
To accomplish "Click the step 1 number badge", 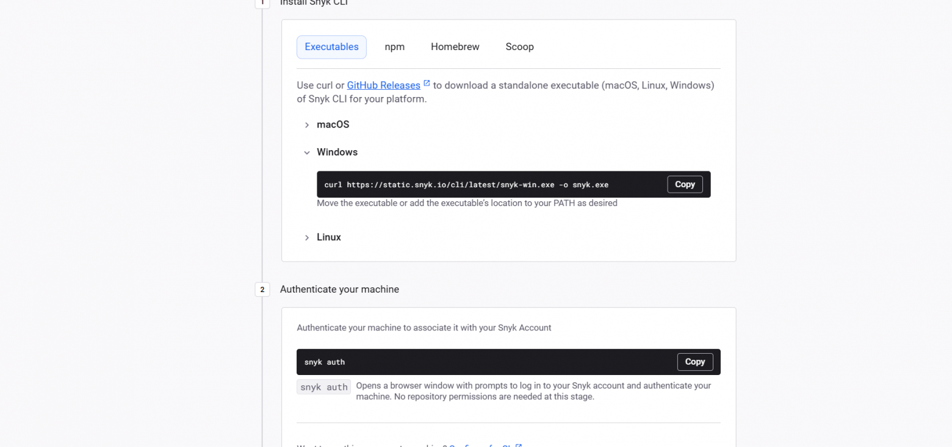I will (x=262, y=3).
